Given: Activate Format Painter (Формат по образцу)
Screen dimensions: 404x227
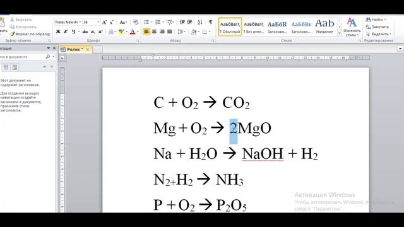Looking at the screenshot, I should pyautogui.click(x=30, y=34).
